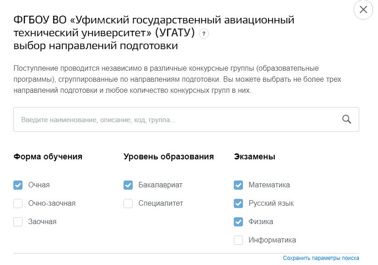
Task: Disable the Физика exam checkbox
Action: 238,221
